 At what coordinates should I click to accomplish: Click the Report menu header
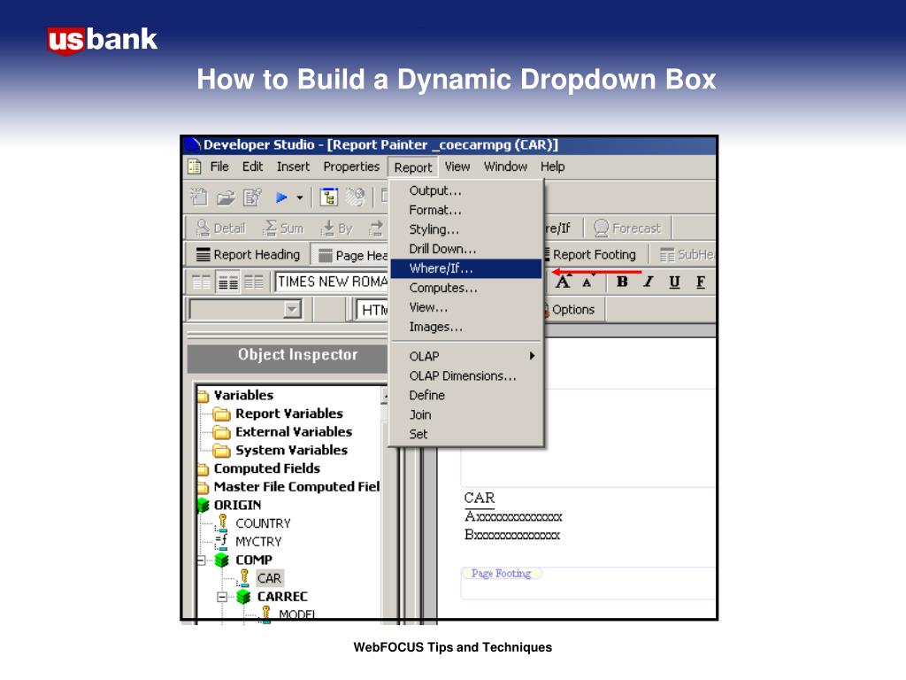(x=413, y=167)
